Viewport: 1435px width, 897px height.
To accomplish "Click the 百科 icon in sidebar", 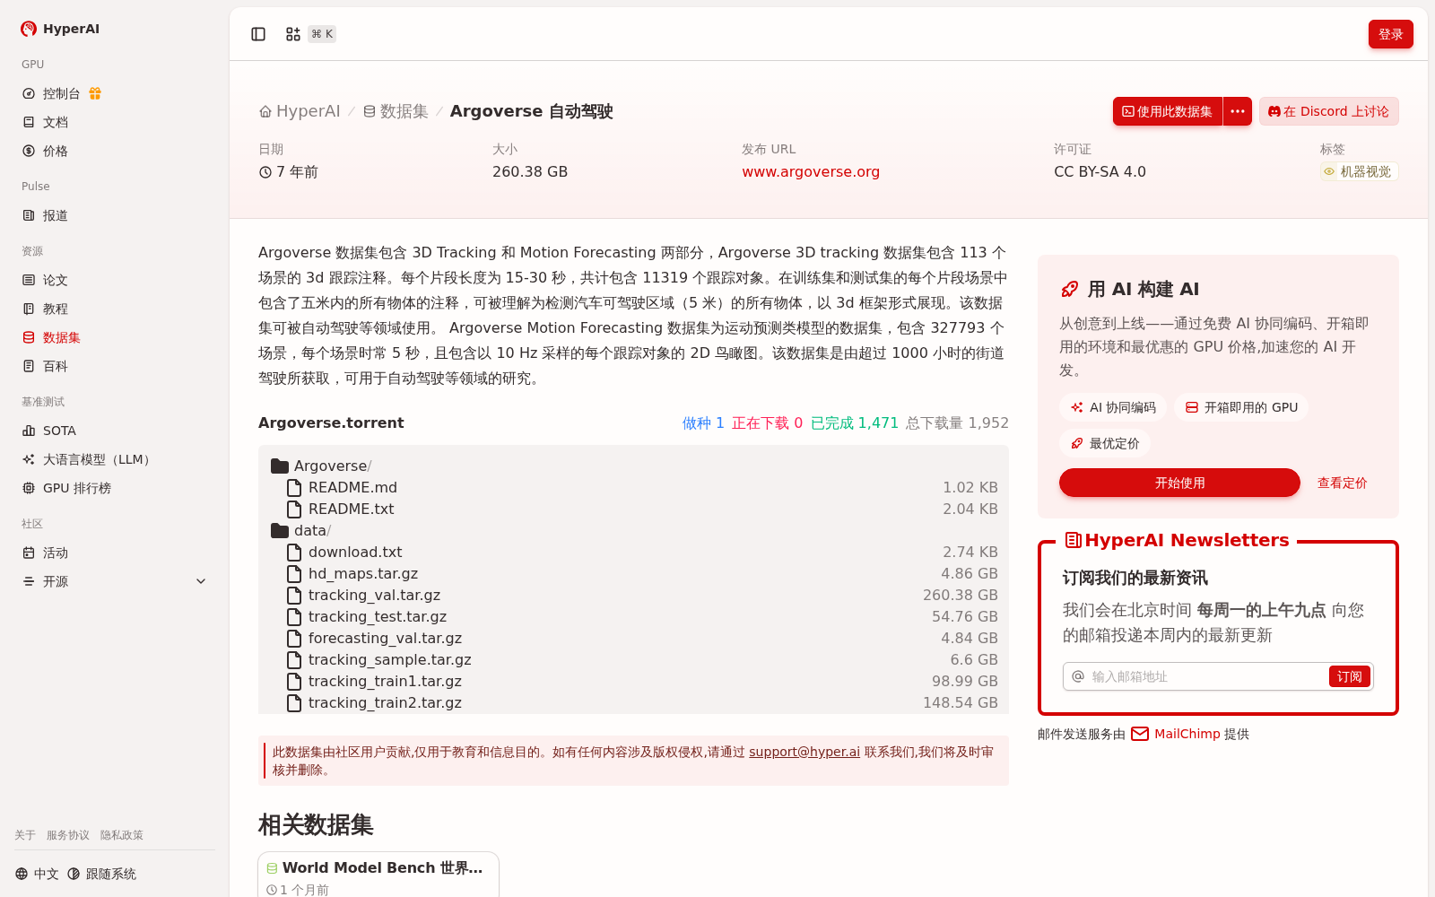I will pyautogui.click(x=29, y=366).
